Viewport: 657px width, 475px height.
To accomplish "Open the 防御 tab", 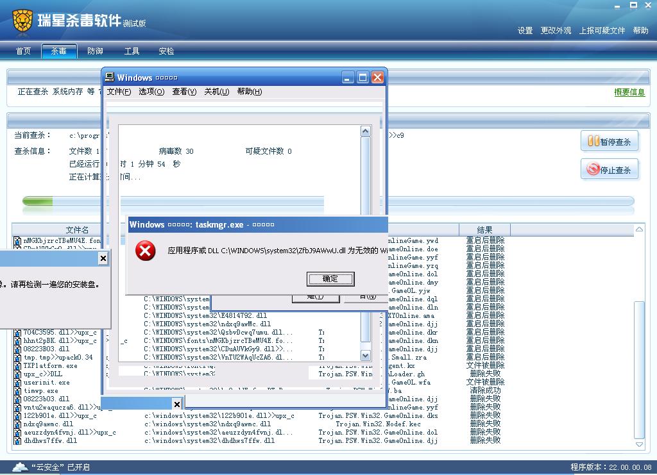I will click(95, 51).
